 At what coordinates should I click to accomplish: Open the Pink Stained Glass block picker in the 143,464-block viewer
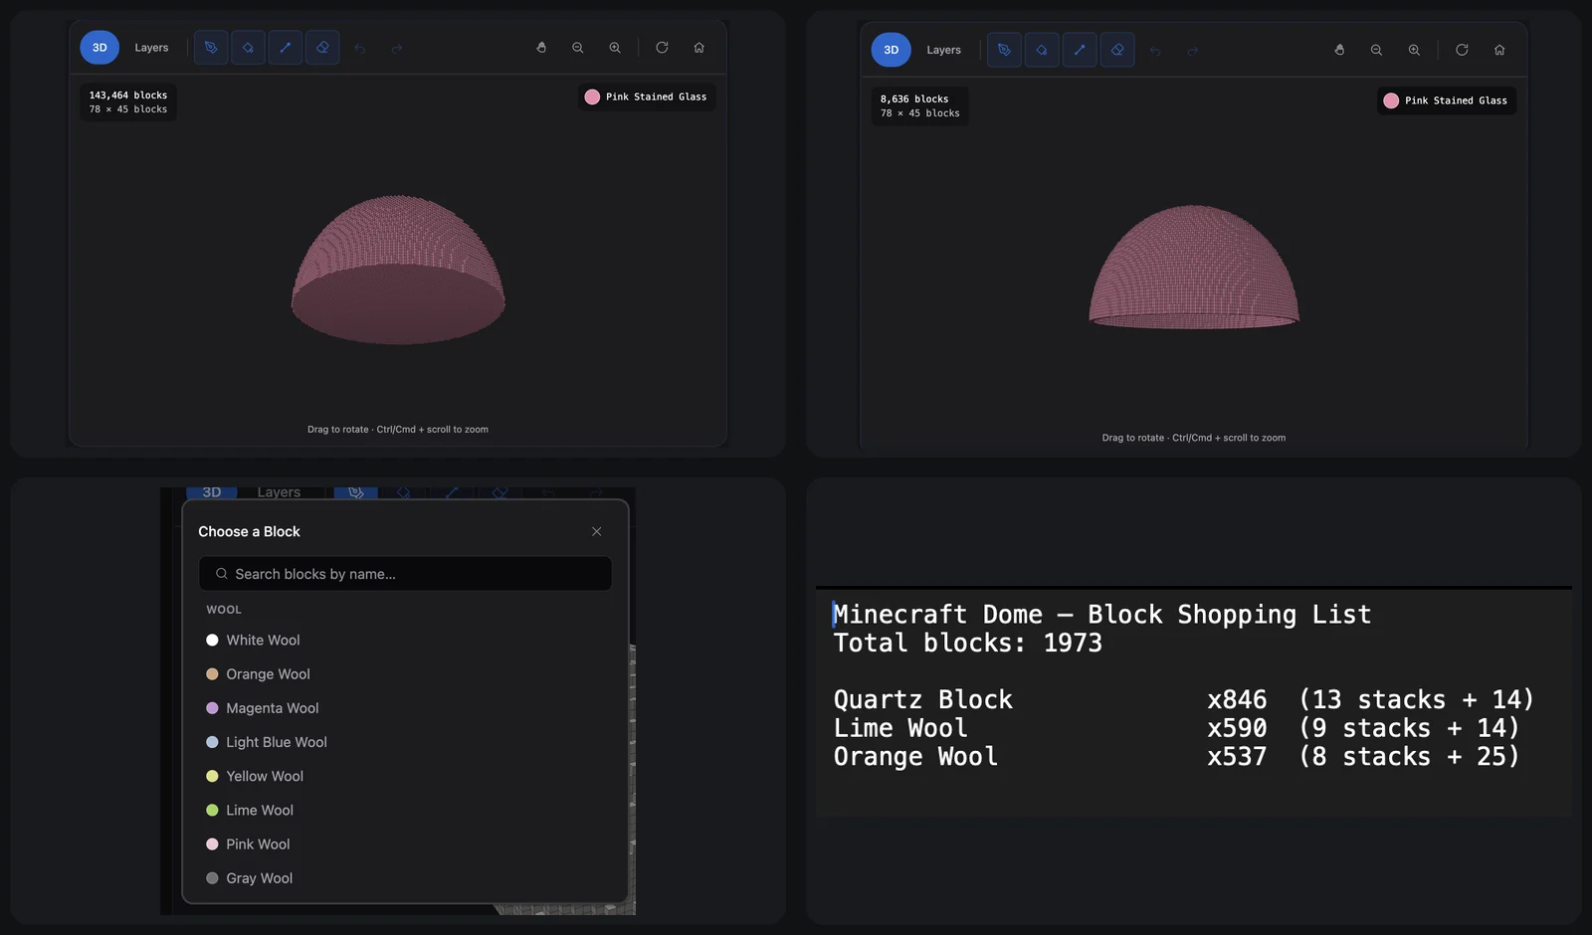click(647, 96)
